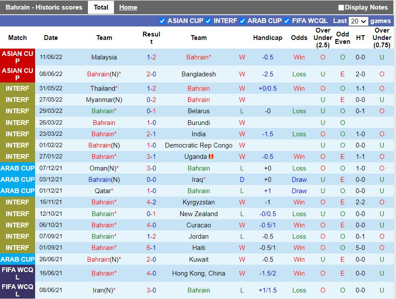This screenshot has width=396, height=299.
Task: Open the Curacao team link
Action: click(x=198, y=225)
